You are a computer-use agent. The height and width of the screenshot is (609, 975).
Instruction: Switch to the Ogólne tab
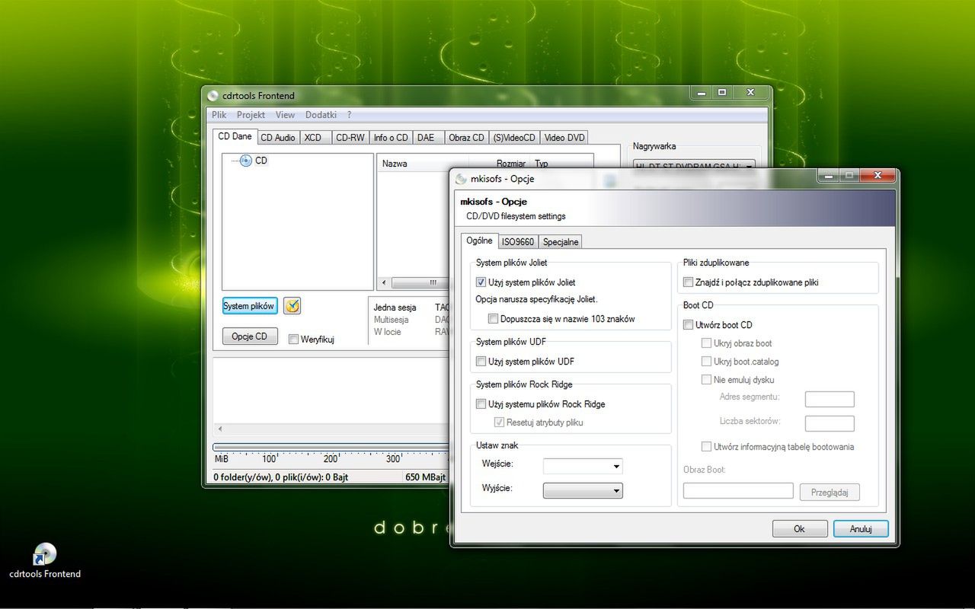(479, 241)
